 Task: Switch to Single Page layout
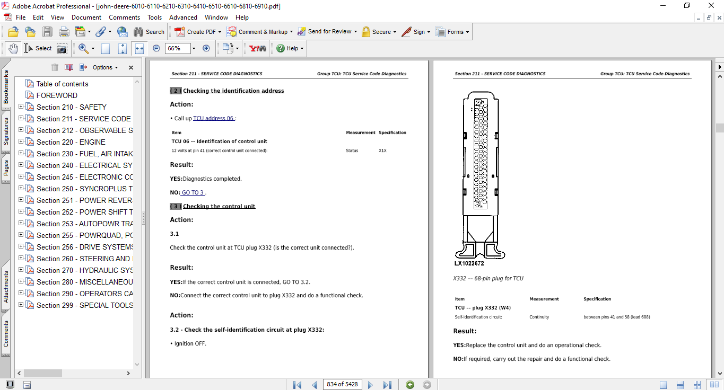coord(663,385)
